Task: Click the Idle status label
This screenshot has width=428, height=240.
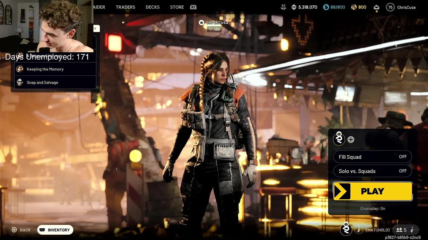Action: 214,29
